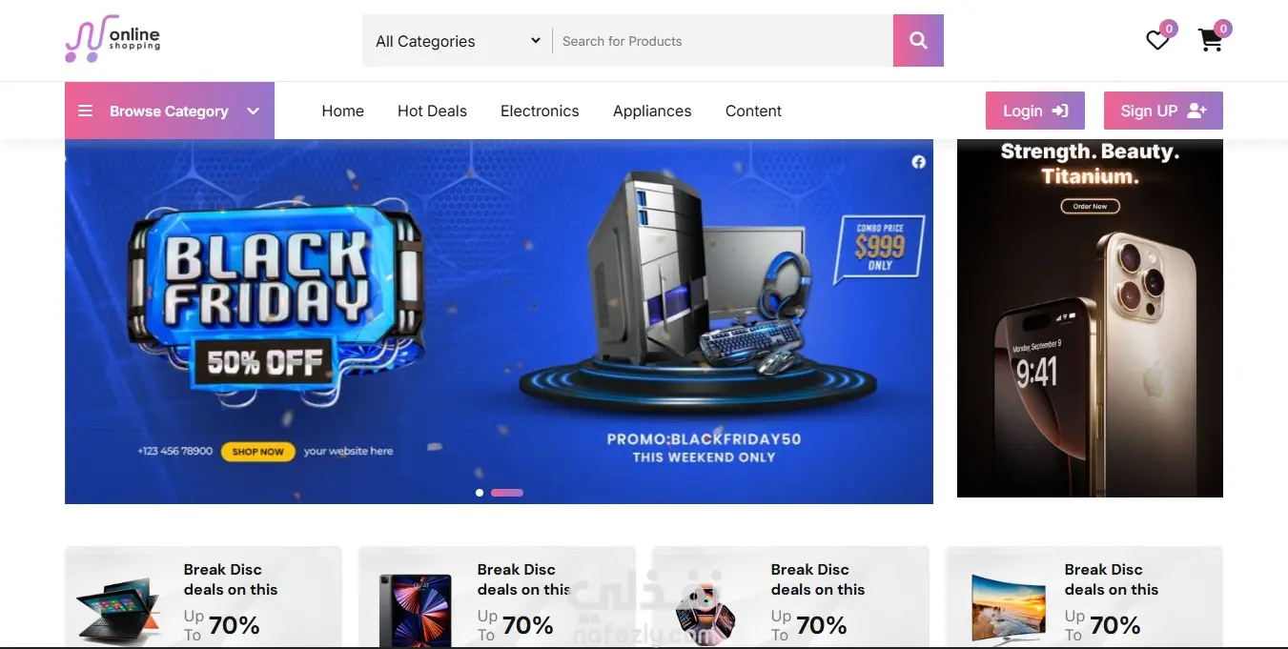This screenshot has height=649, width=1288.
Task: Open the Hot Deals menu item
Action: (x=432, y=111)
